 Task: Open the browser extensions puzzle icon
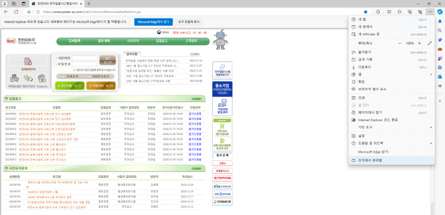tap(378, 12)
